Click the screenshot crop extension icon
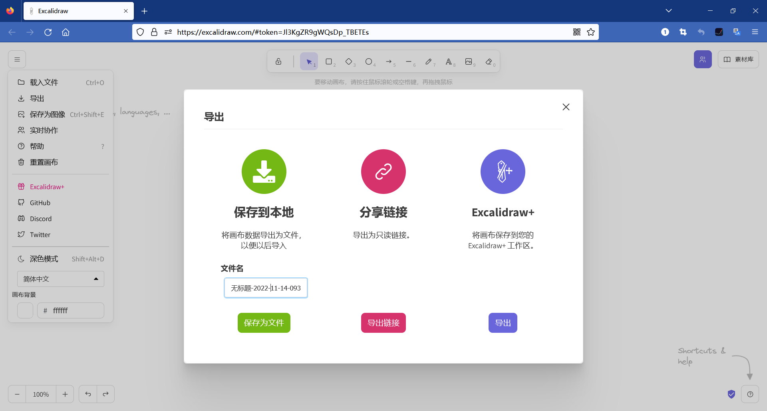 (x=683, y=32)
